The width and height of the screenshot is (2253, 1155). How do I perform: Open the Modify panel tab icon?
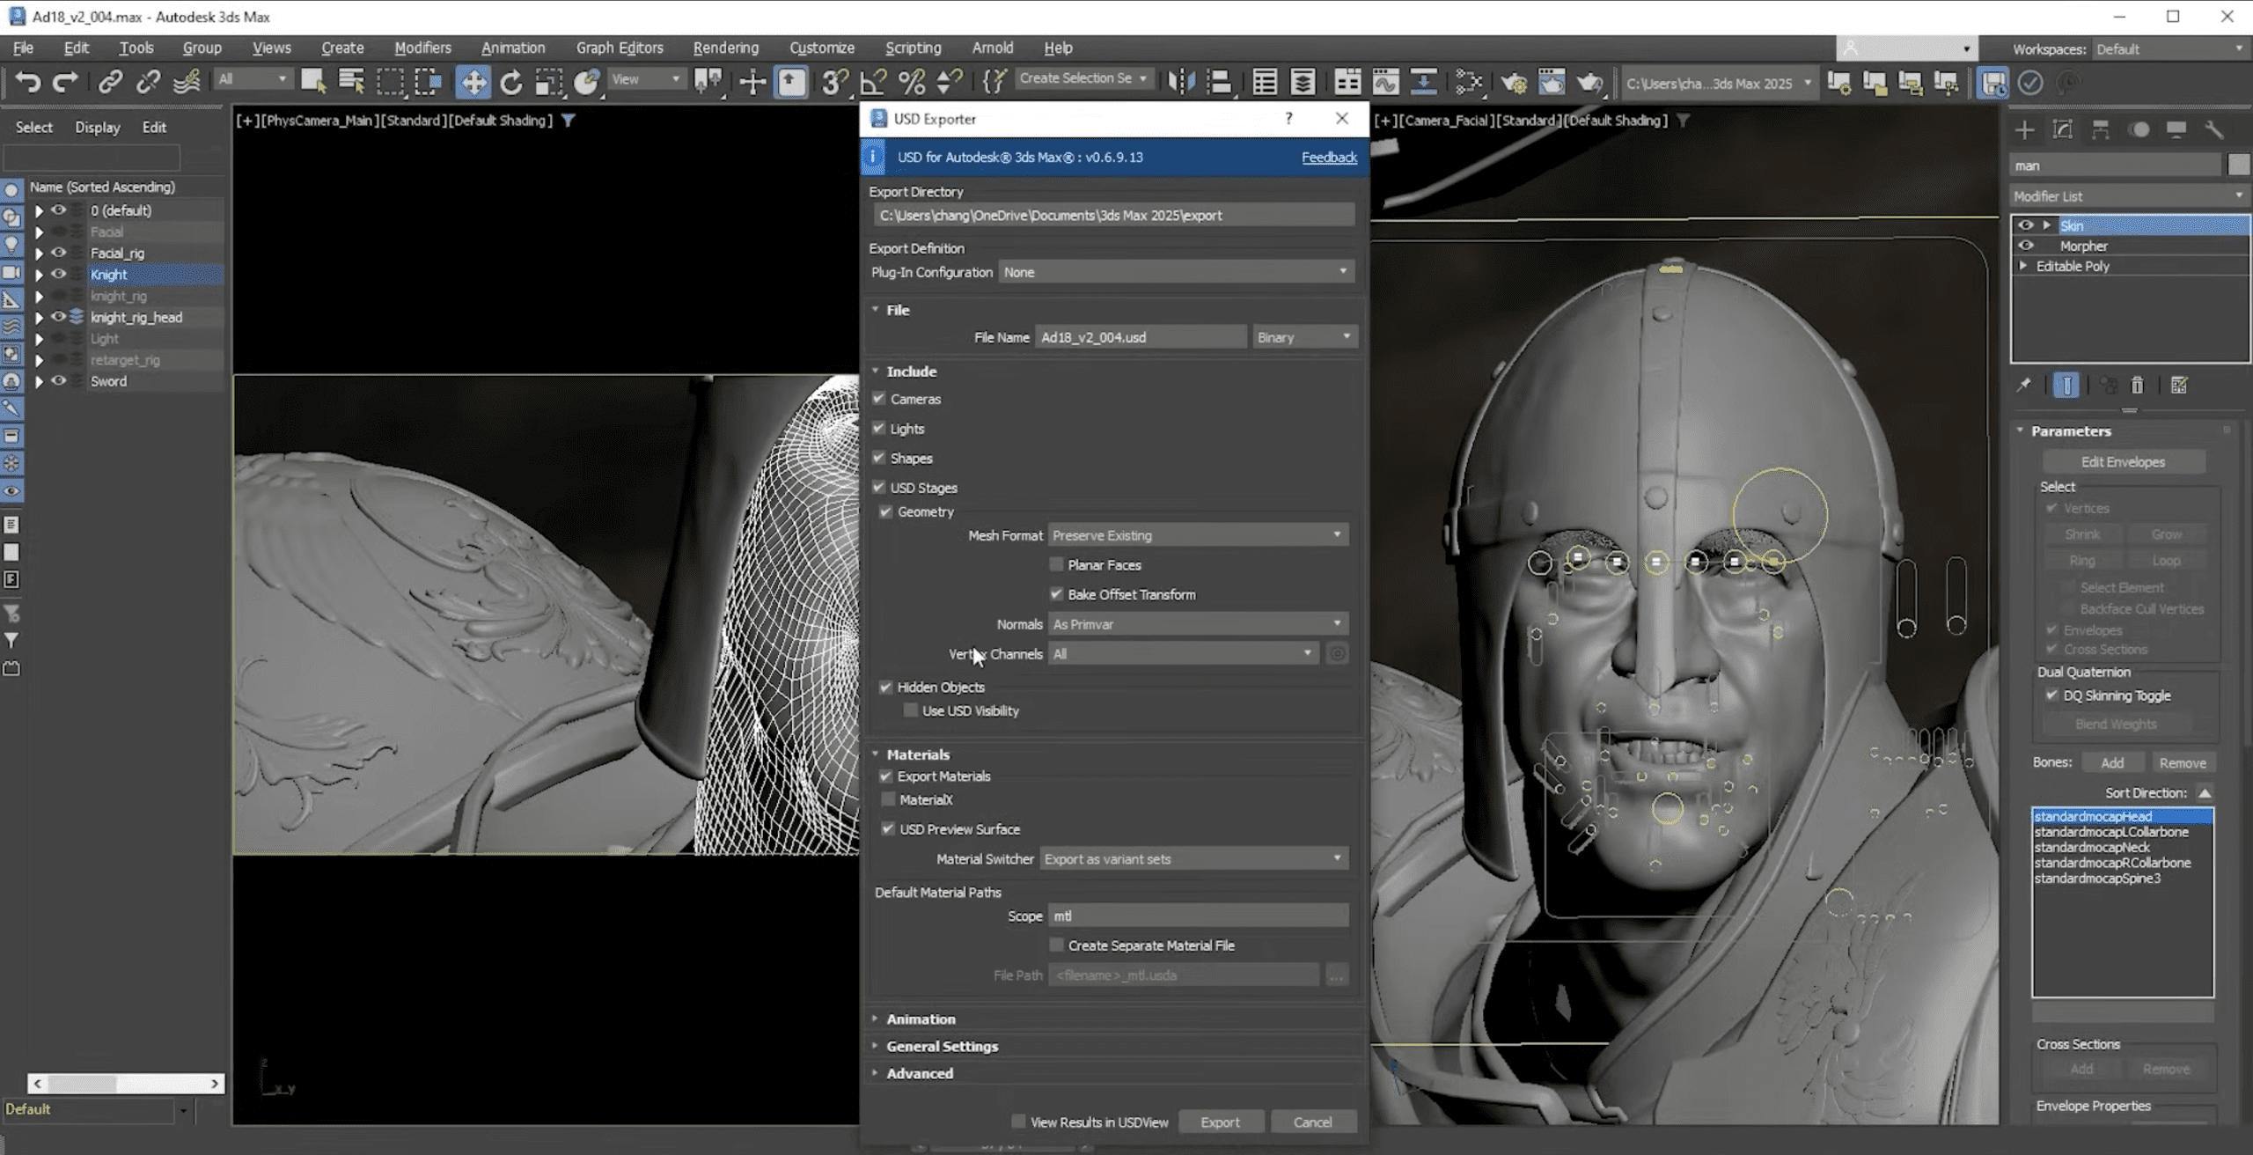[2062, 130]
